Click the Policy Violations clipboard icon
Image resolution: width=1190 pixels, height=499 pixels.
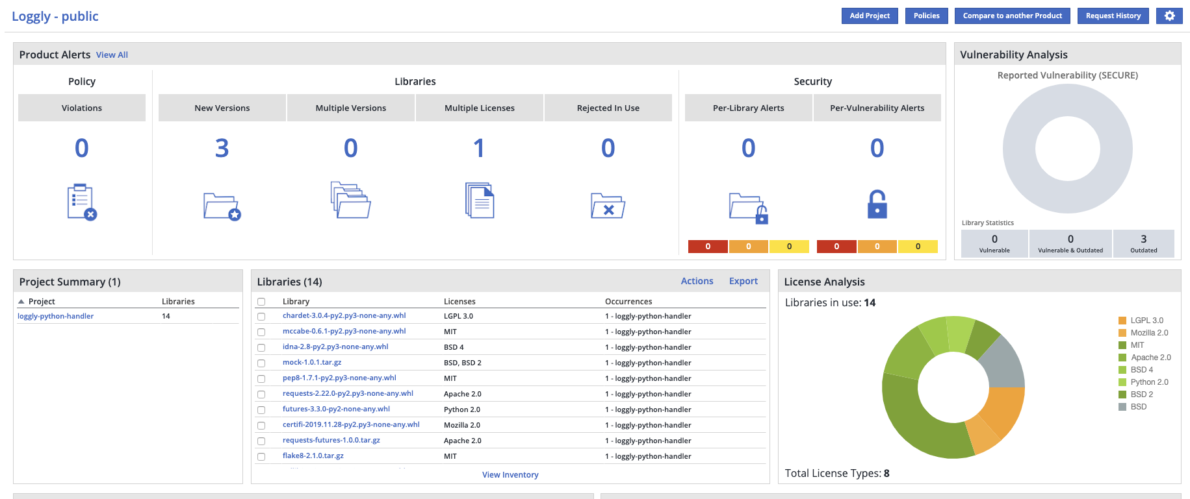click(x=82, y=202)
